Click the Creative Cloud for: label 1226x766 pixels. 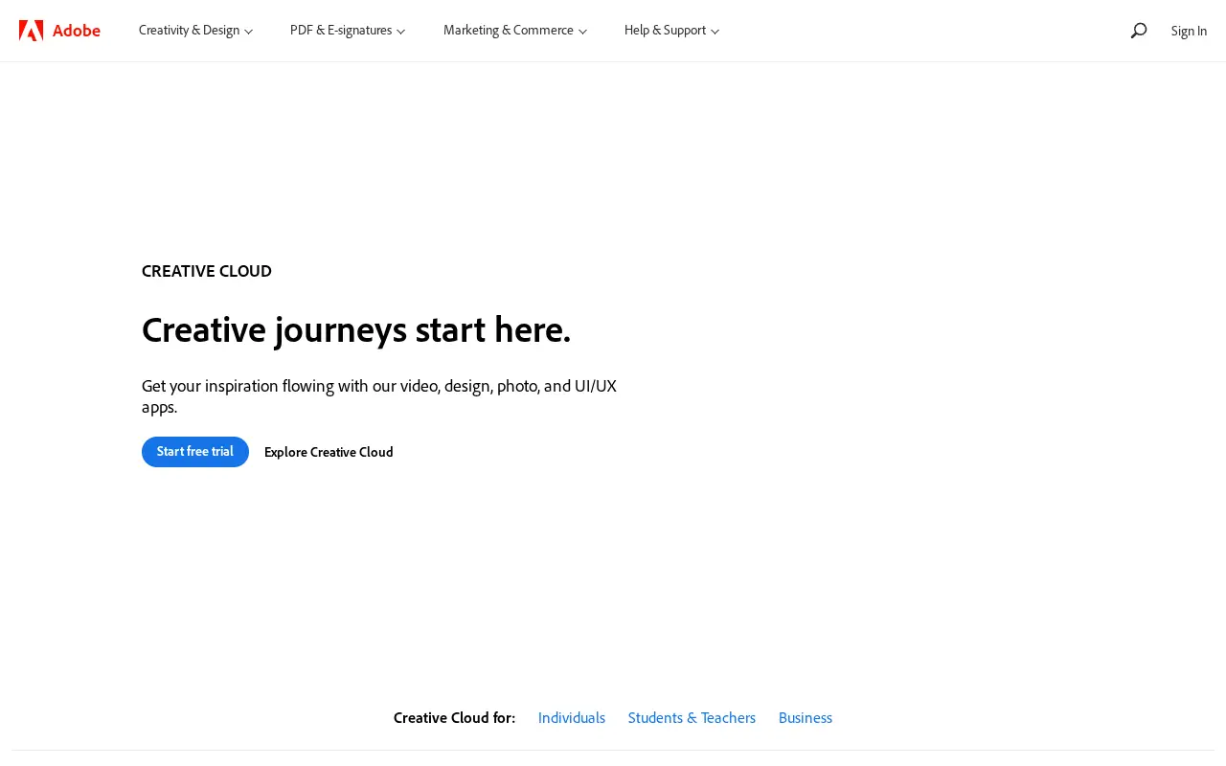[454, 717]
